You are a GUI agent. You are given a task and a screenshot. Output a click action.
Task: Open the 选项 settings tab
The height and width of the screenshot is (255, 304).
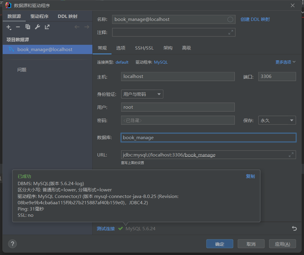click(x=120, y=48)
